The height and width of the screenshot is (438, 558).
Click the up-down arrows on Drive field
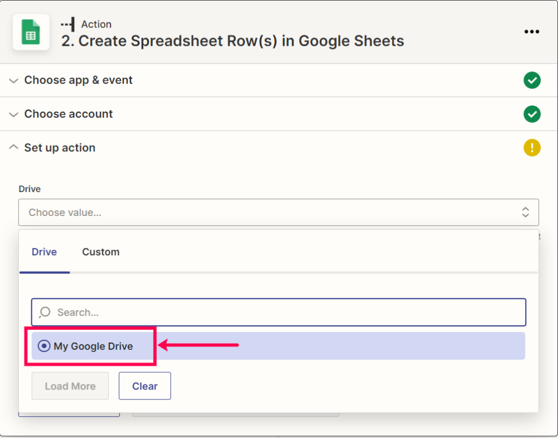tap(525, 212)
